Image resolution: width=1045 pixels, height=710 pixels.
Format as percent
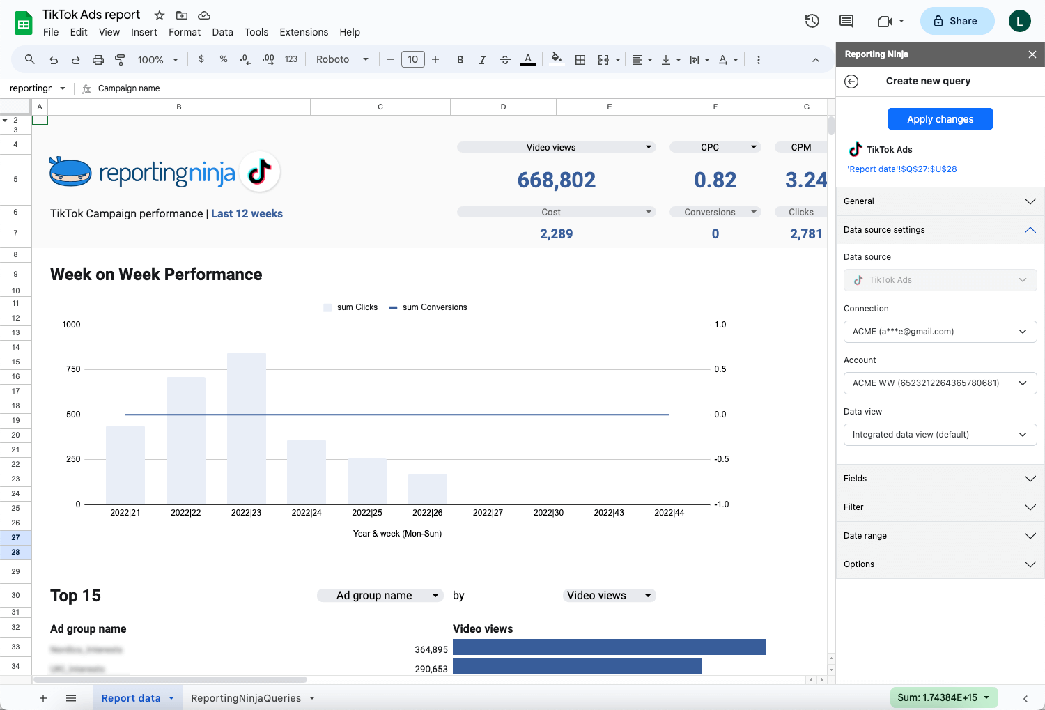point(224,59)
